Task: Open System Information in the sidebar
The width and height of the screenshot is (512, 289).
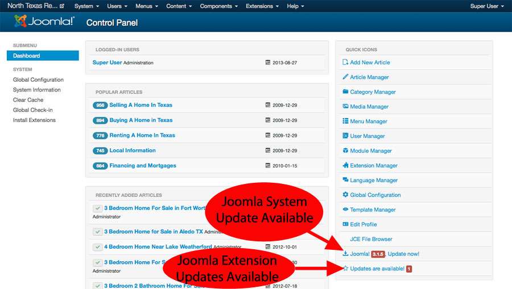Action: pyautogui.click(x=36, y=90)
